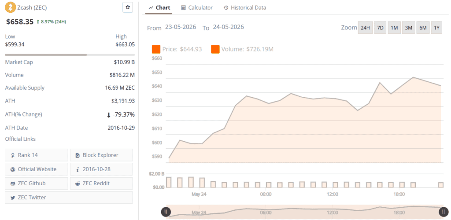Click the Official Links heading
This screenshot has width=451, height=220.
[20, 139]
